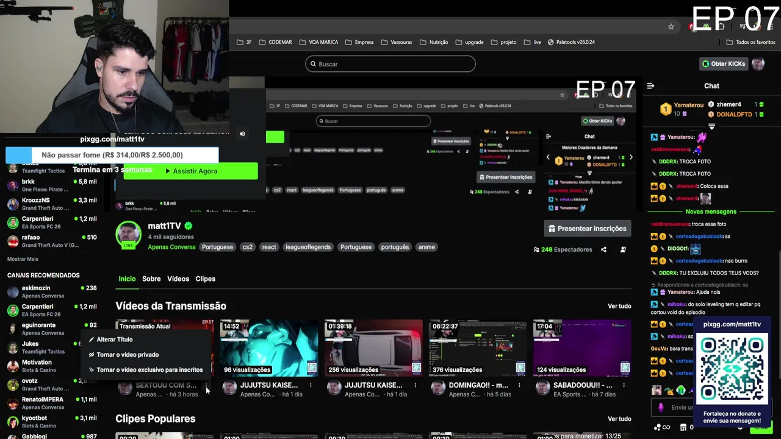Expand sidebar with Mostrar Mais
781x439 pixels.
23,259
